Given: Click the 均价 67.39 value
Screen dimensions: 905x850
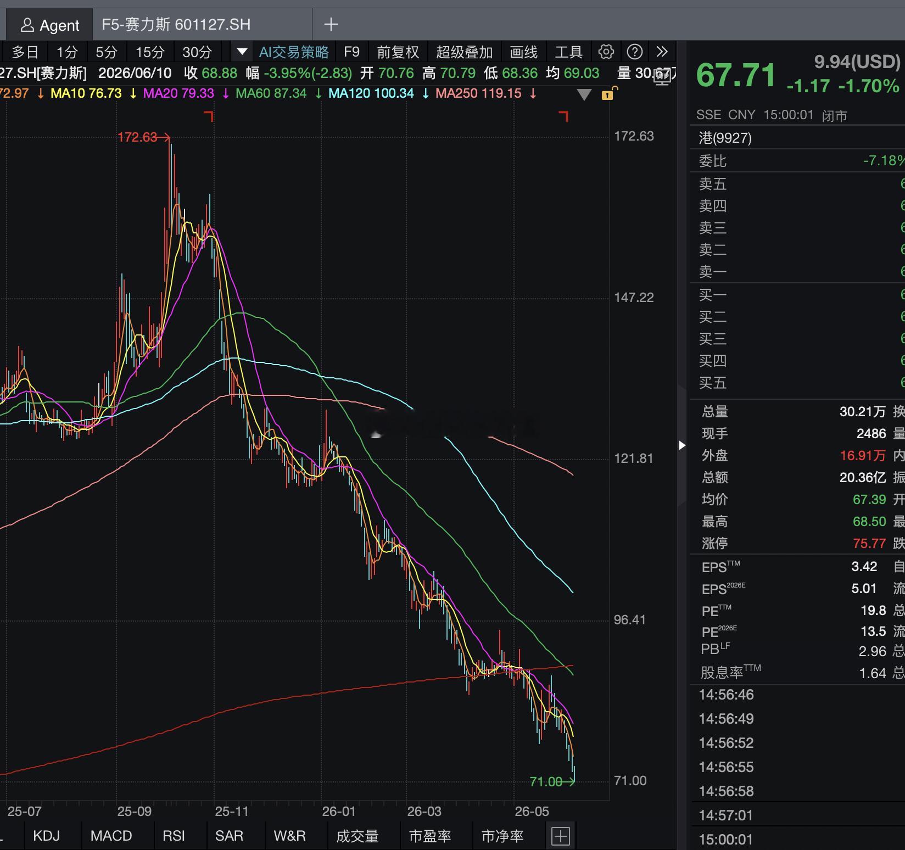Looking at the screenshot, I should click(869, 500).
